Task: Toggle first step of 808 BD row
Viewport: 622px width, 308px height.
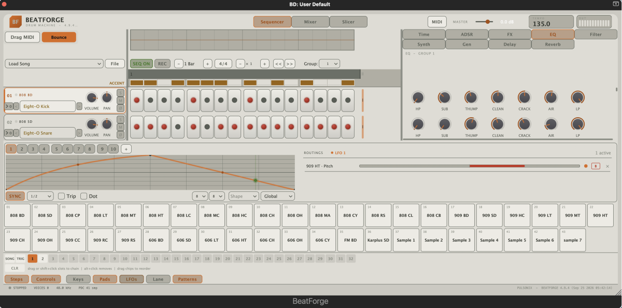Action: click(136, 100)
